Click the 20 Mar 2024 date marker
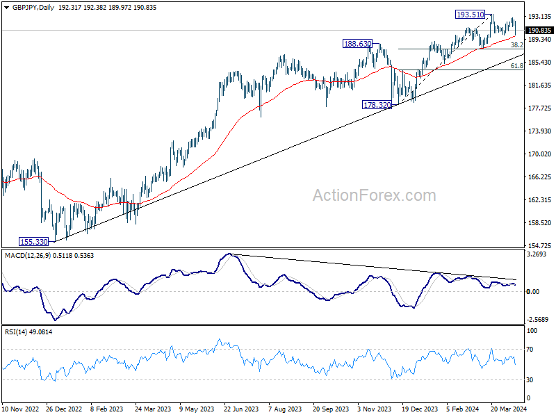 click(x=509, y=409)
